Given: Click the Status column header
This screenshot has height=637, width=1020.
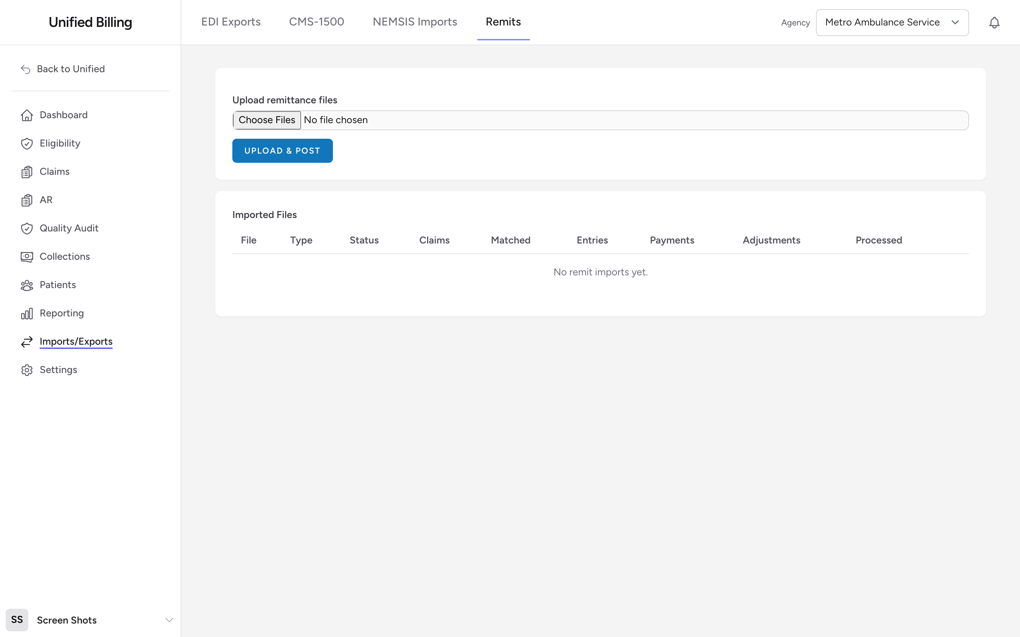Looking at the screenshot, I should pos(364,240).
